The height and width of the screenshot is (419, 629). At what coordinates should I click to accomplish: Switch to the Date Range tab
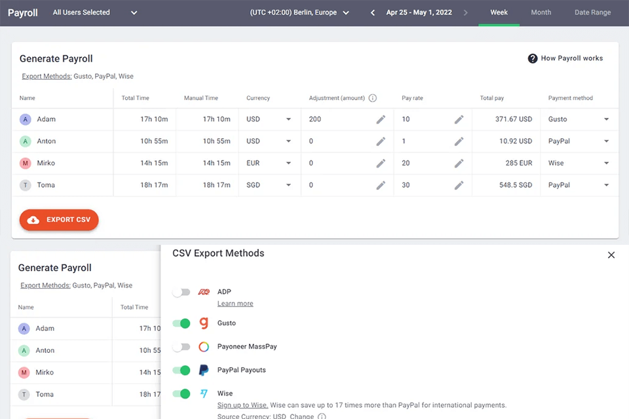[x=592, y=12]
